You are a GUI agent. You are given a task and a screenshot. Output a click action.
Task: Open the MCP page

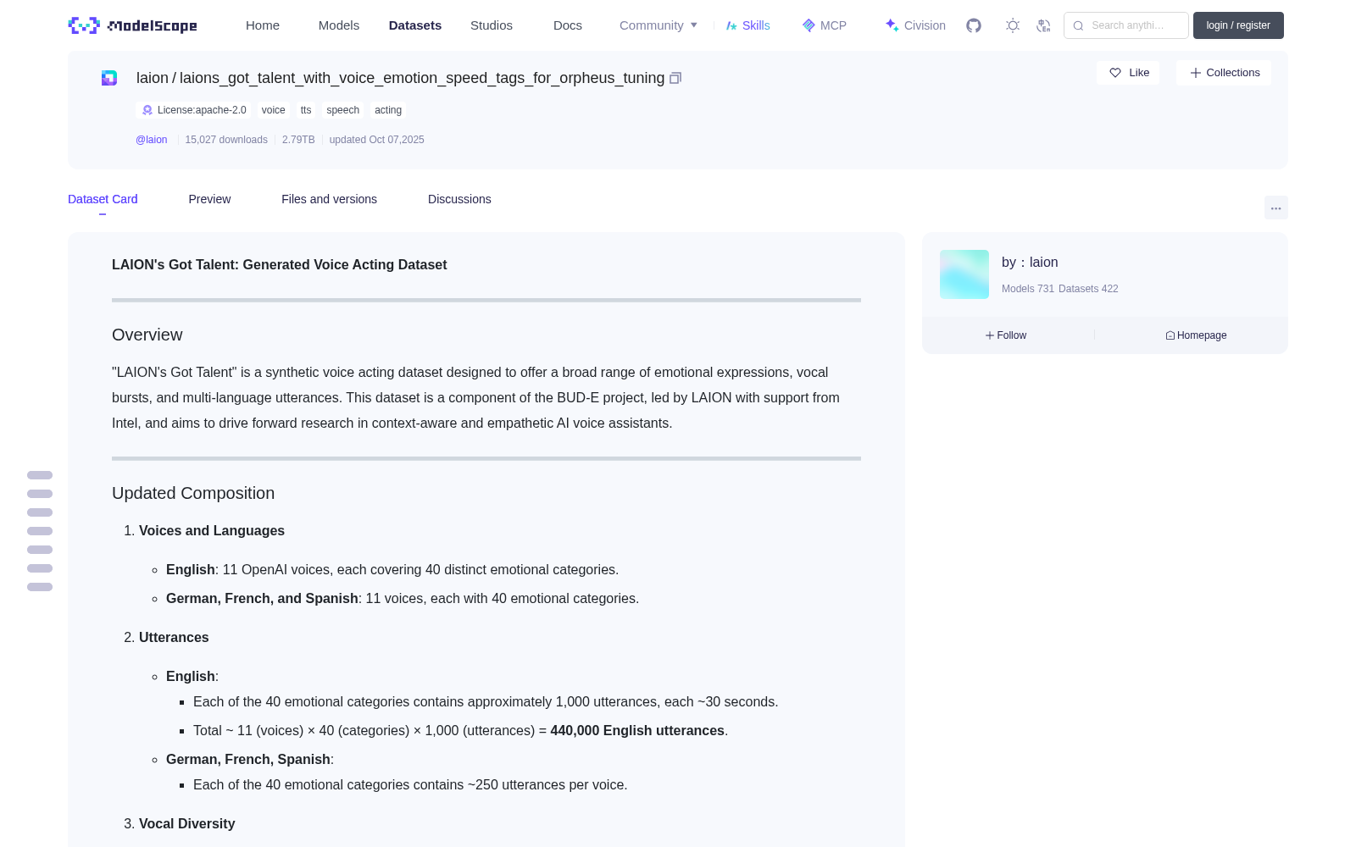[824, 25]
